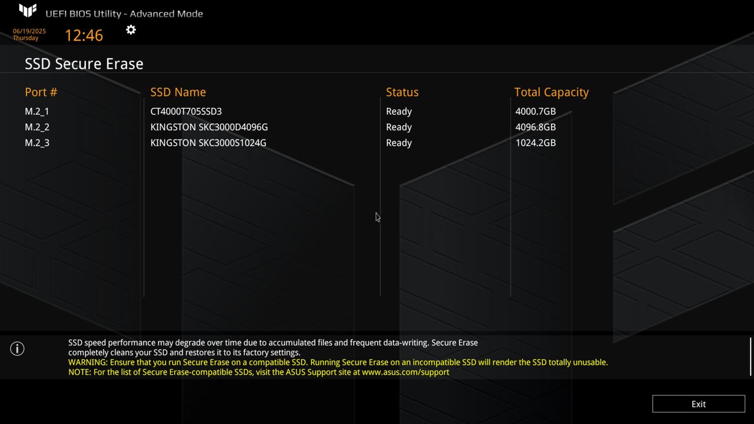
Task: Select the SSD Secure Erase page title
Action: (x=84, y=64)
